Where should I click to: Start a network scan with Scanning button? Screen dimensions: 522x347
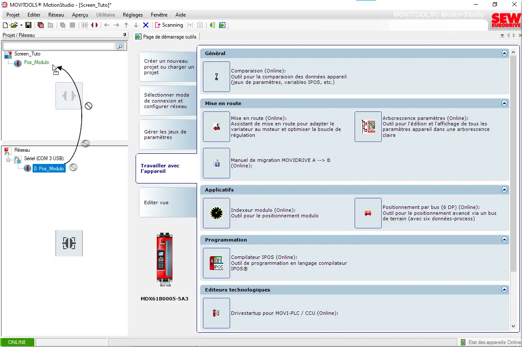pos(169,25)
